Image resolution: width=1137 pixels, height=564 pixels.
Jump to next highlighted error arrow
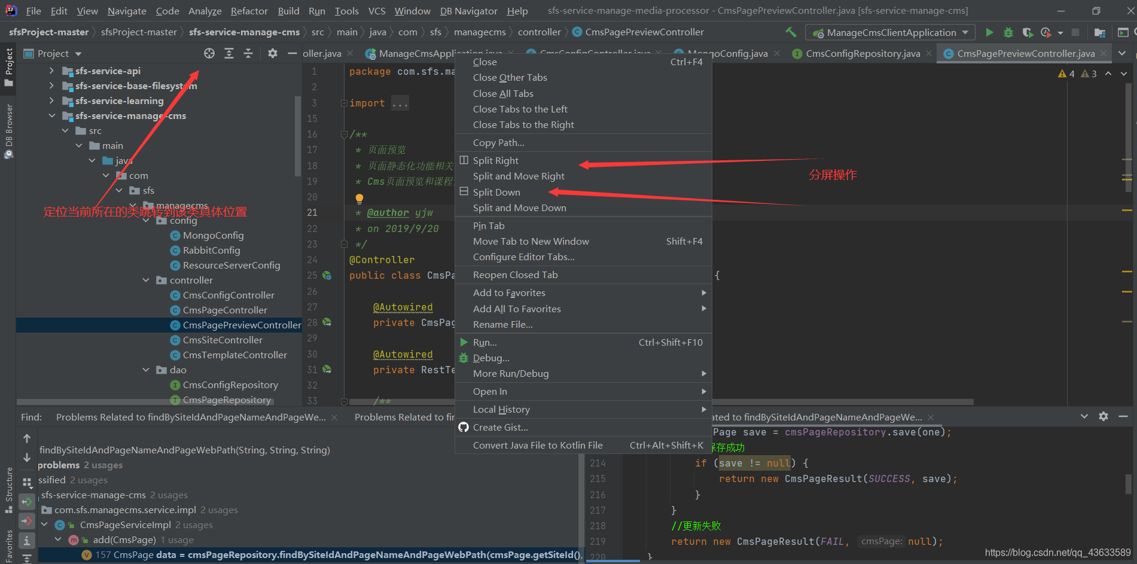point(1124,74)
